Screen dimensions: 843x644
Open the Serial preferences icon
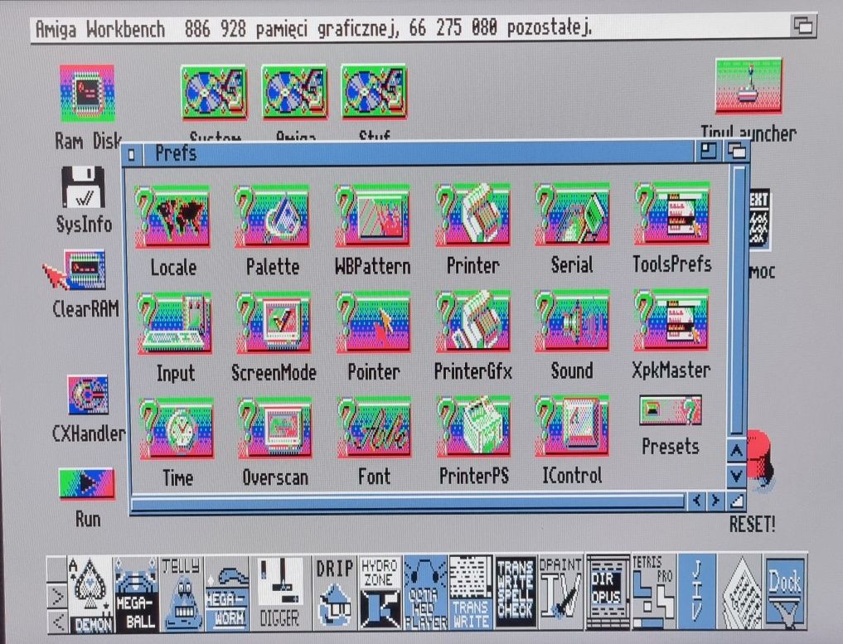tap(572, 214)
